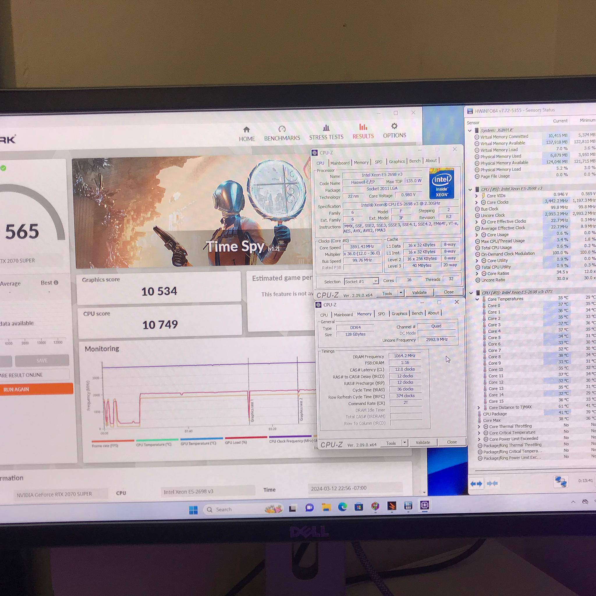Open File Explorer from the taskbar
Viewport: 596px width, 596px height.
click(x=326, y=507)
